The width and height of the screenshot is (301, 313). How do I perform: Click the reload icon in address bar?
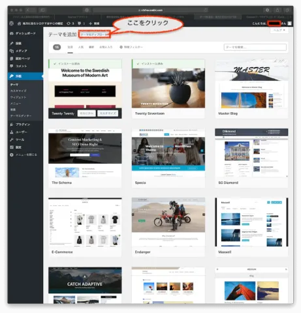[x=205, y=10]
